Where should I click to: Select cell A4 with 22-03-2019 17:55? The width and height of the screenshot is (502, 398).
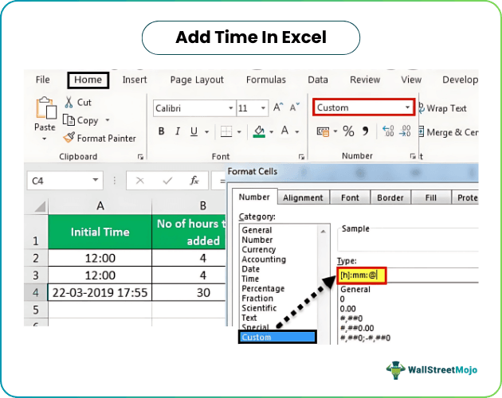100,292
